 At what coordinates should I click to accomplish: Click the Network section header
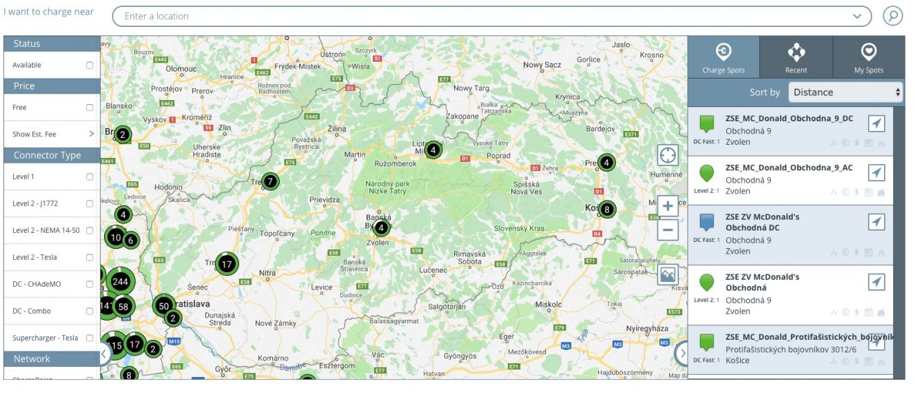(52, 358)
